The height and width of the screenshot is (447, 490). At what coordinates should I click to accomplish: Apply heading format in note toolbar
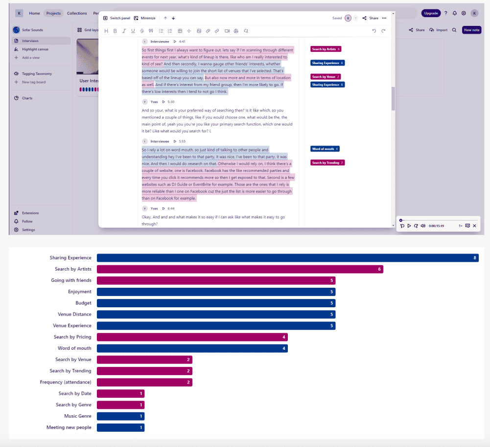coord(106,31)
